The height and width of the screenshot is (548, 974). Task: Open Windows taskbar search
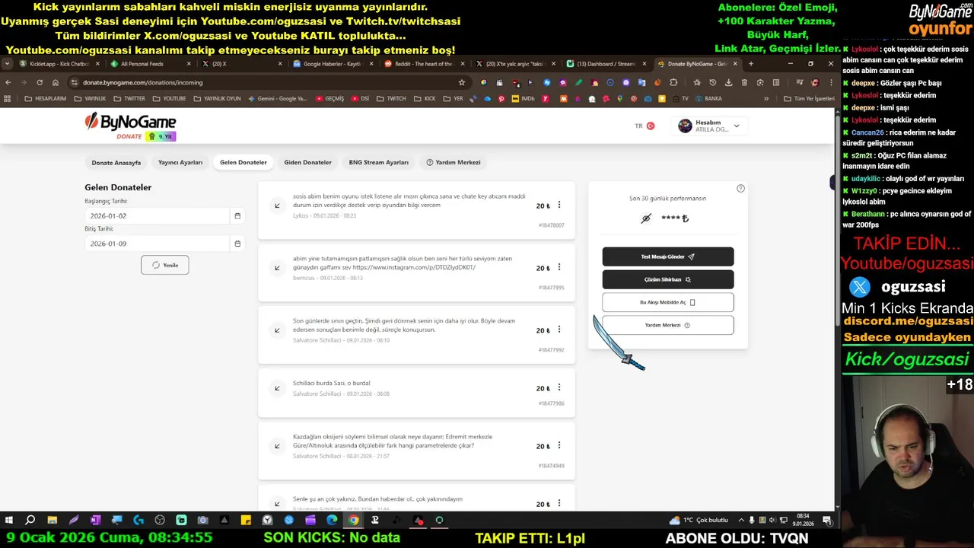click(30, 520)
